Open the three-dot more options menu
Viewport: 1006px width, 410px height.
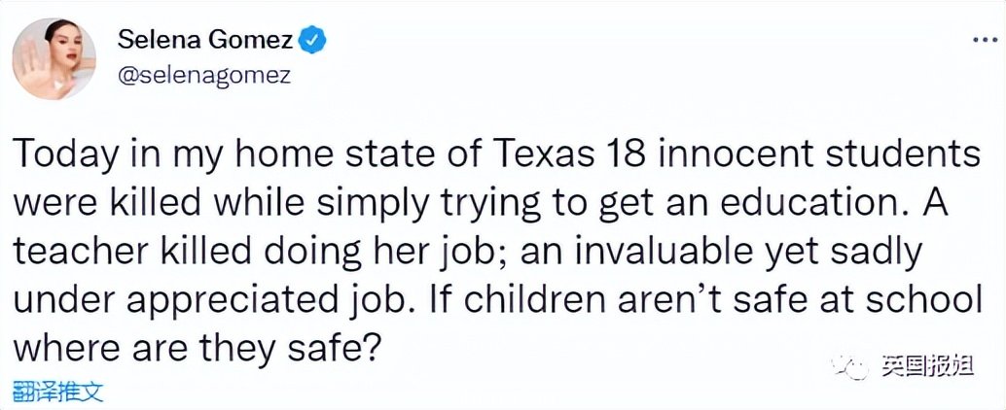pos(985,41)
